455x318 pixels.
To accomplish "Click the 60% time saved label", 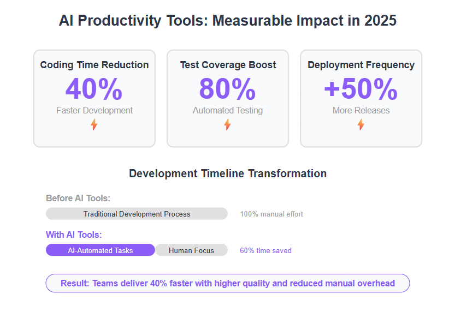I will coord(265,250).
